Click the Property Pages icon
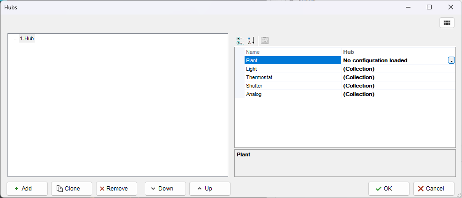The height and width of the screenshot is (198, 462). (265, 41)
